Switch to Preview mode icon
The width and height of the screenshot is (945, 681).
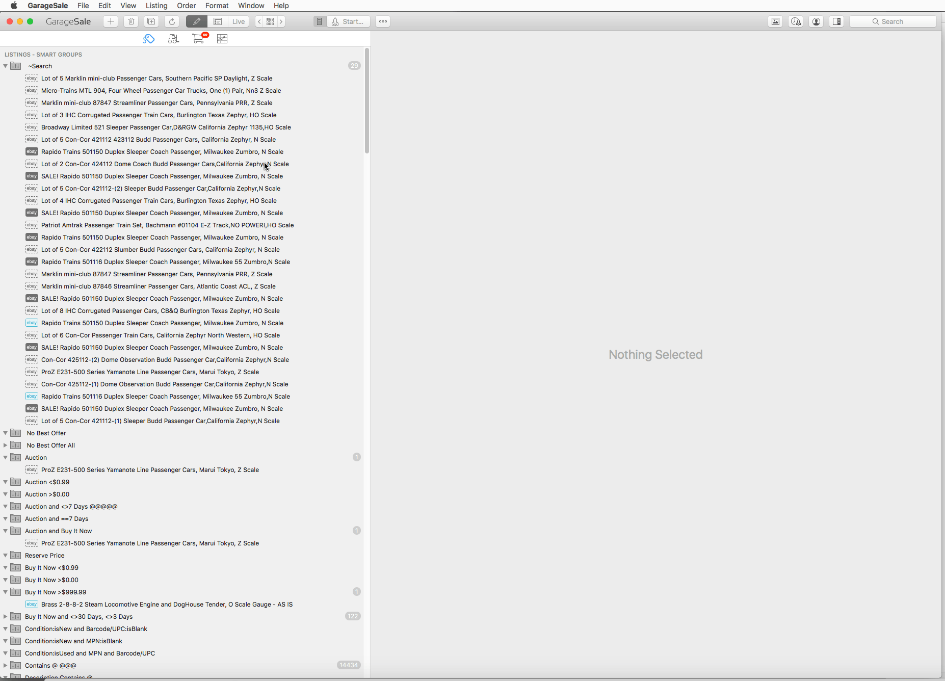218,21
